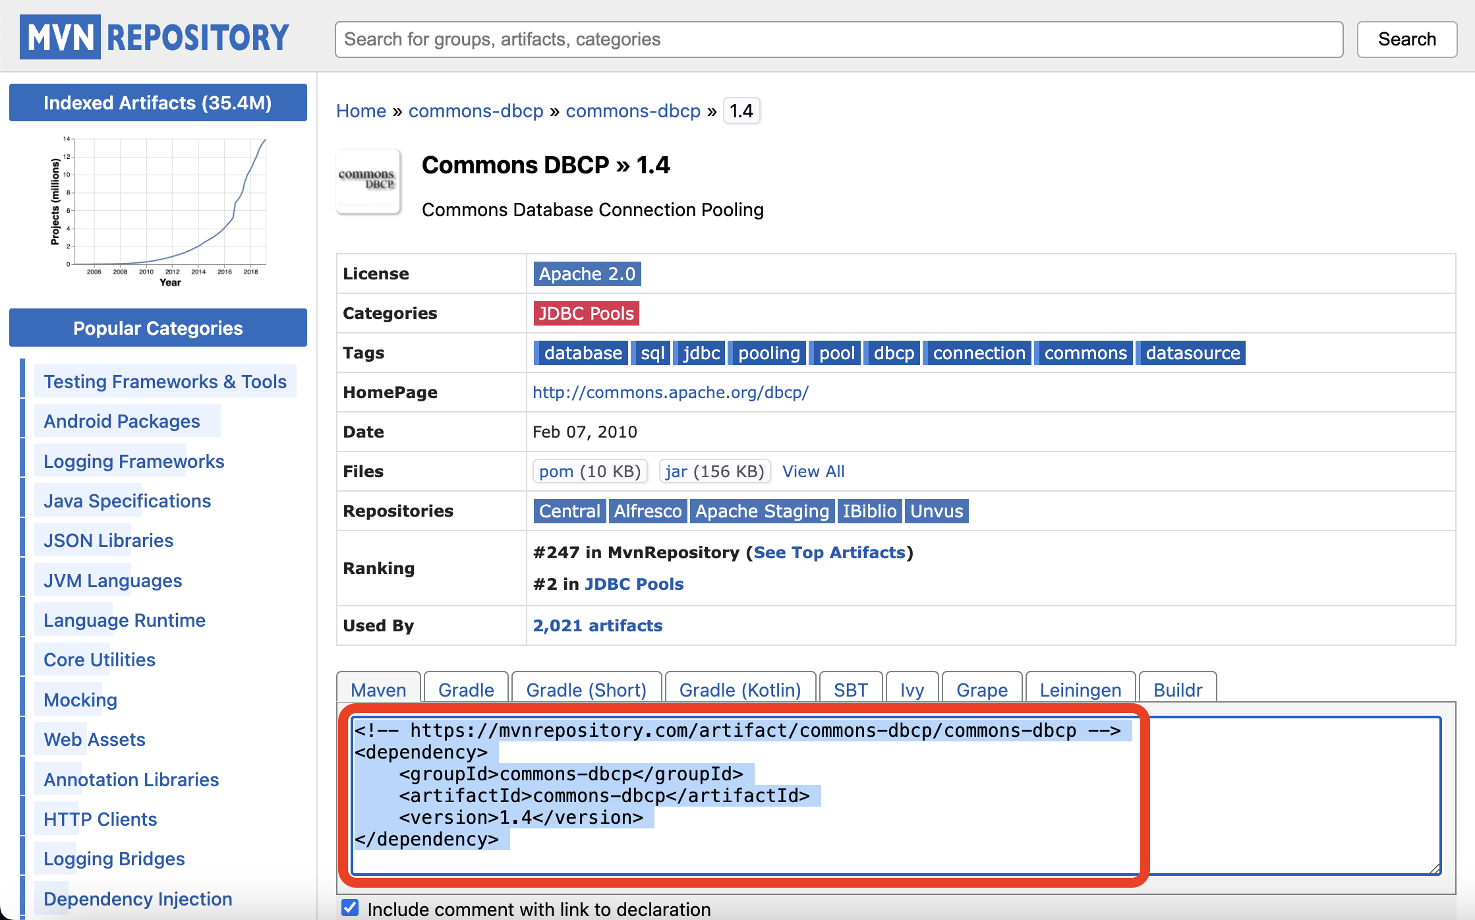Expand the 1.4 version breadcrumb
The image size is (1475, 920).
click(x=741, y=111)
